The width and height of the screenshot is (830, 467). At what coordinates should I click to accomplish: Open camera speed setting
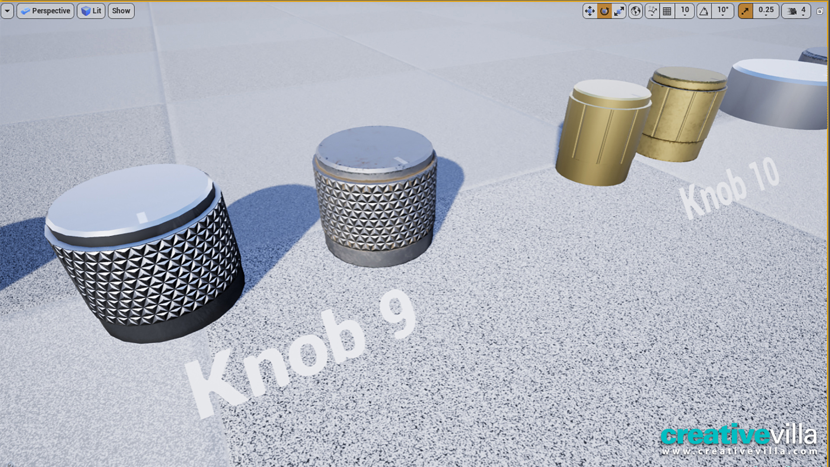click(796, 11)
